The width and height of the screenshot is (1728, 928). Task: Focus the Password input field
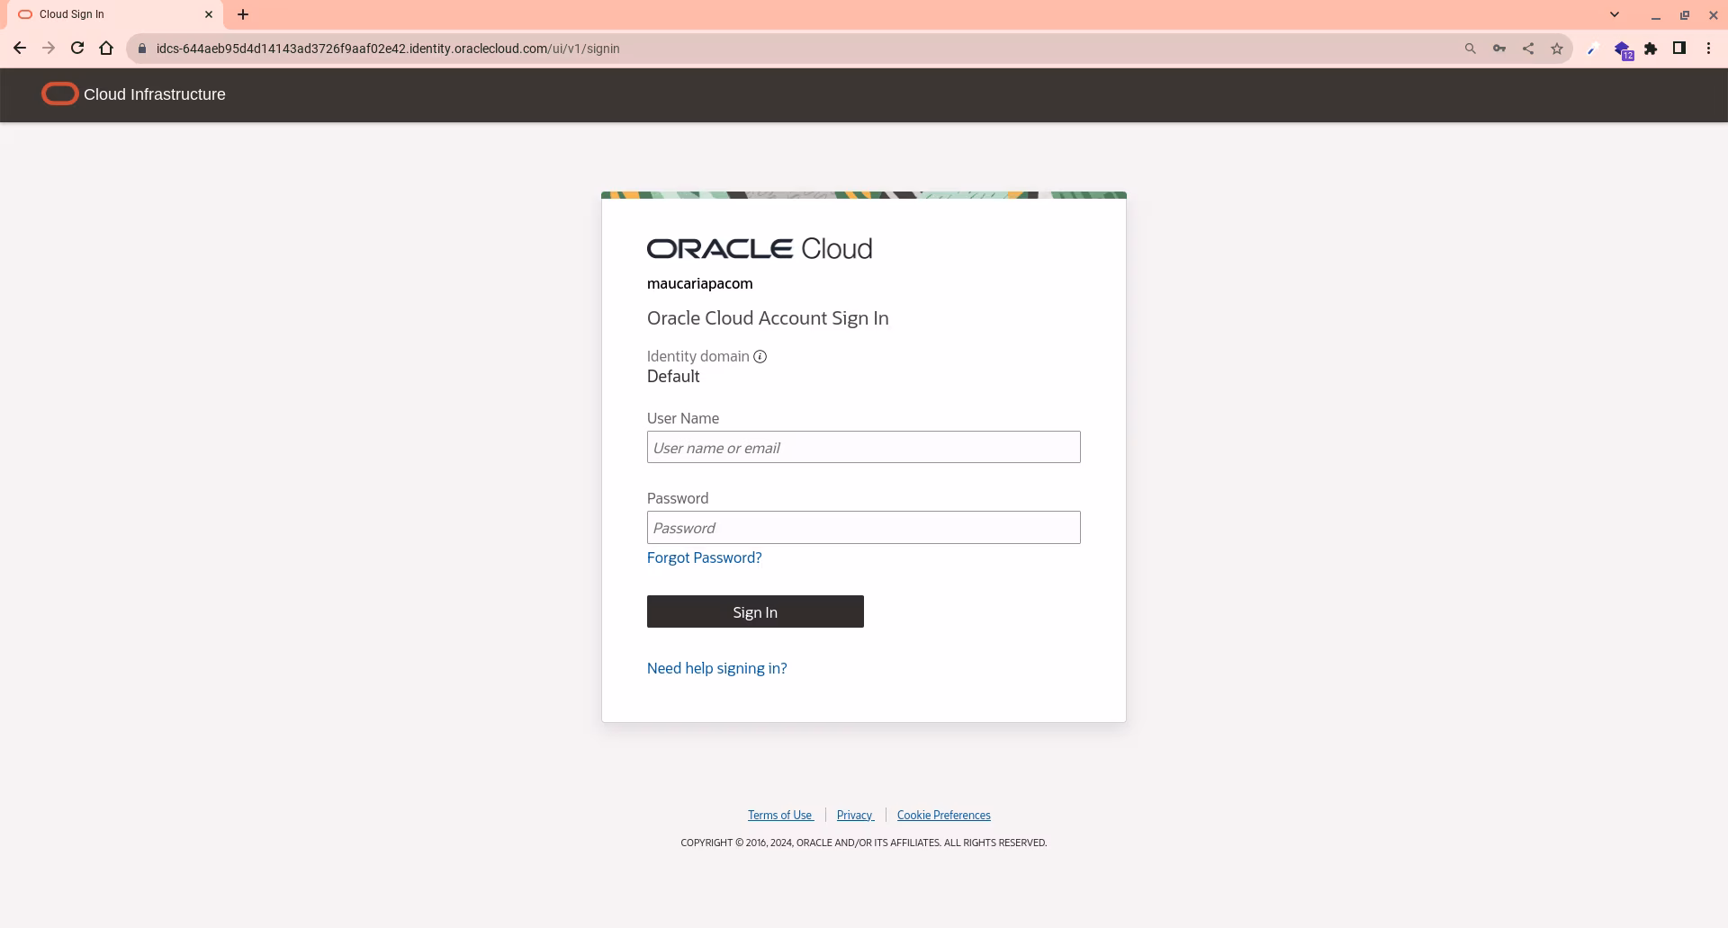863,527
